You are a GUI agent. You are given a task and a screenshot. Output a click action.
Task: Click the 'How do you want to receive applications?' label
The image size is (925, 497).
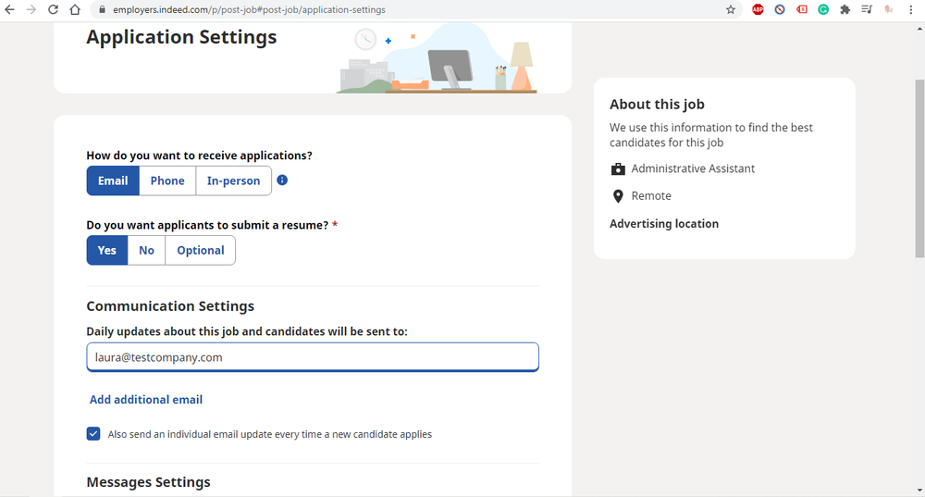(200, 155)
